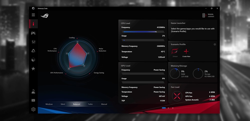Viewport: 250px width, 121px height.
Task: Open the hamburger menu
Action: click(x=33, y=15)
